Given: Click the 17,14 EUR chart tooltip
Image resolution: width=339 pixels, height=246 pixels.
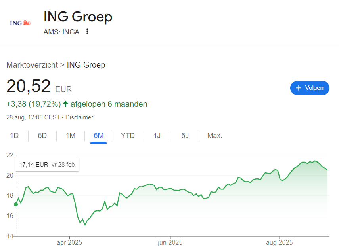Looking at the screenshot, I should [47, 165].
